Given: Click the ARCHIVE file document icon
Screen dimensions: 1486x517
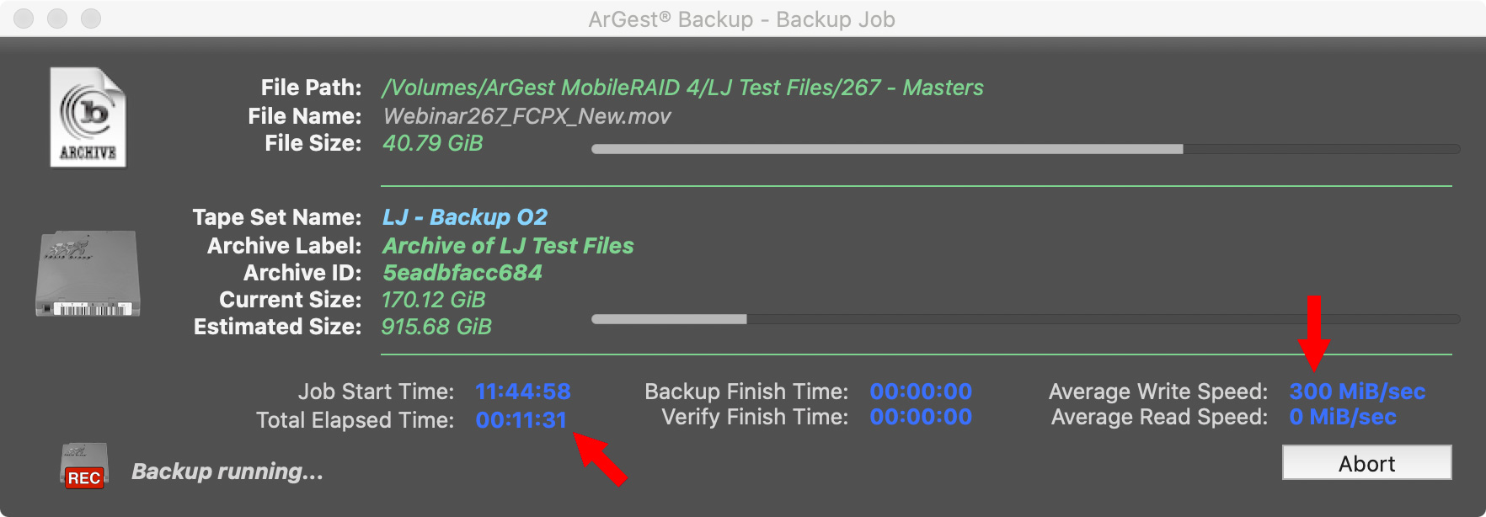Looking at the screenshot, I should tap(88, 118).
